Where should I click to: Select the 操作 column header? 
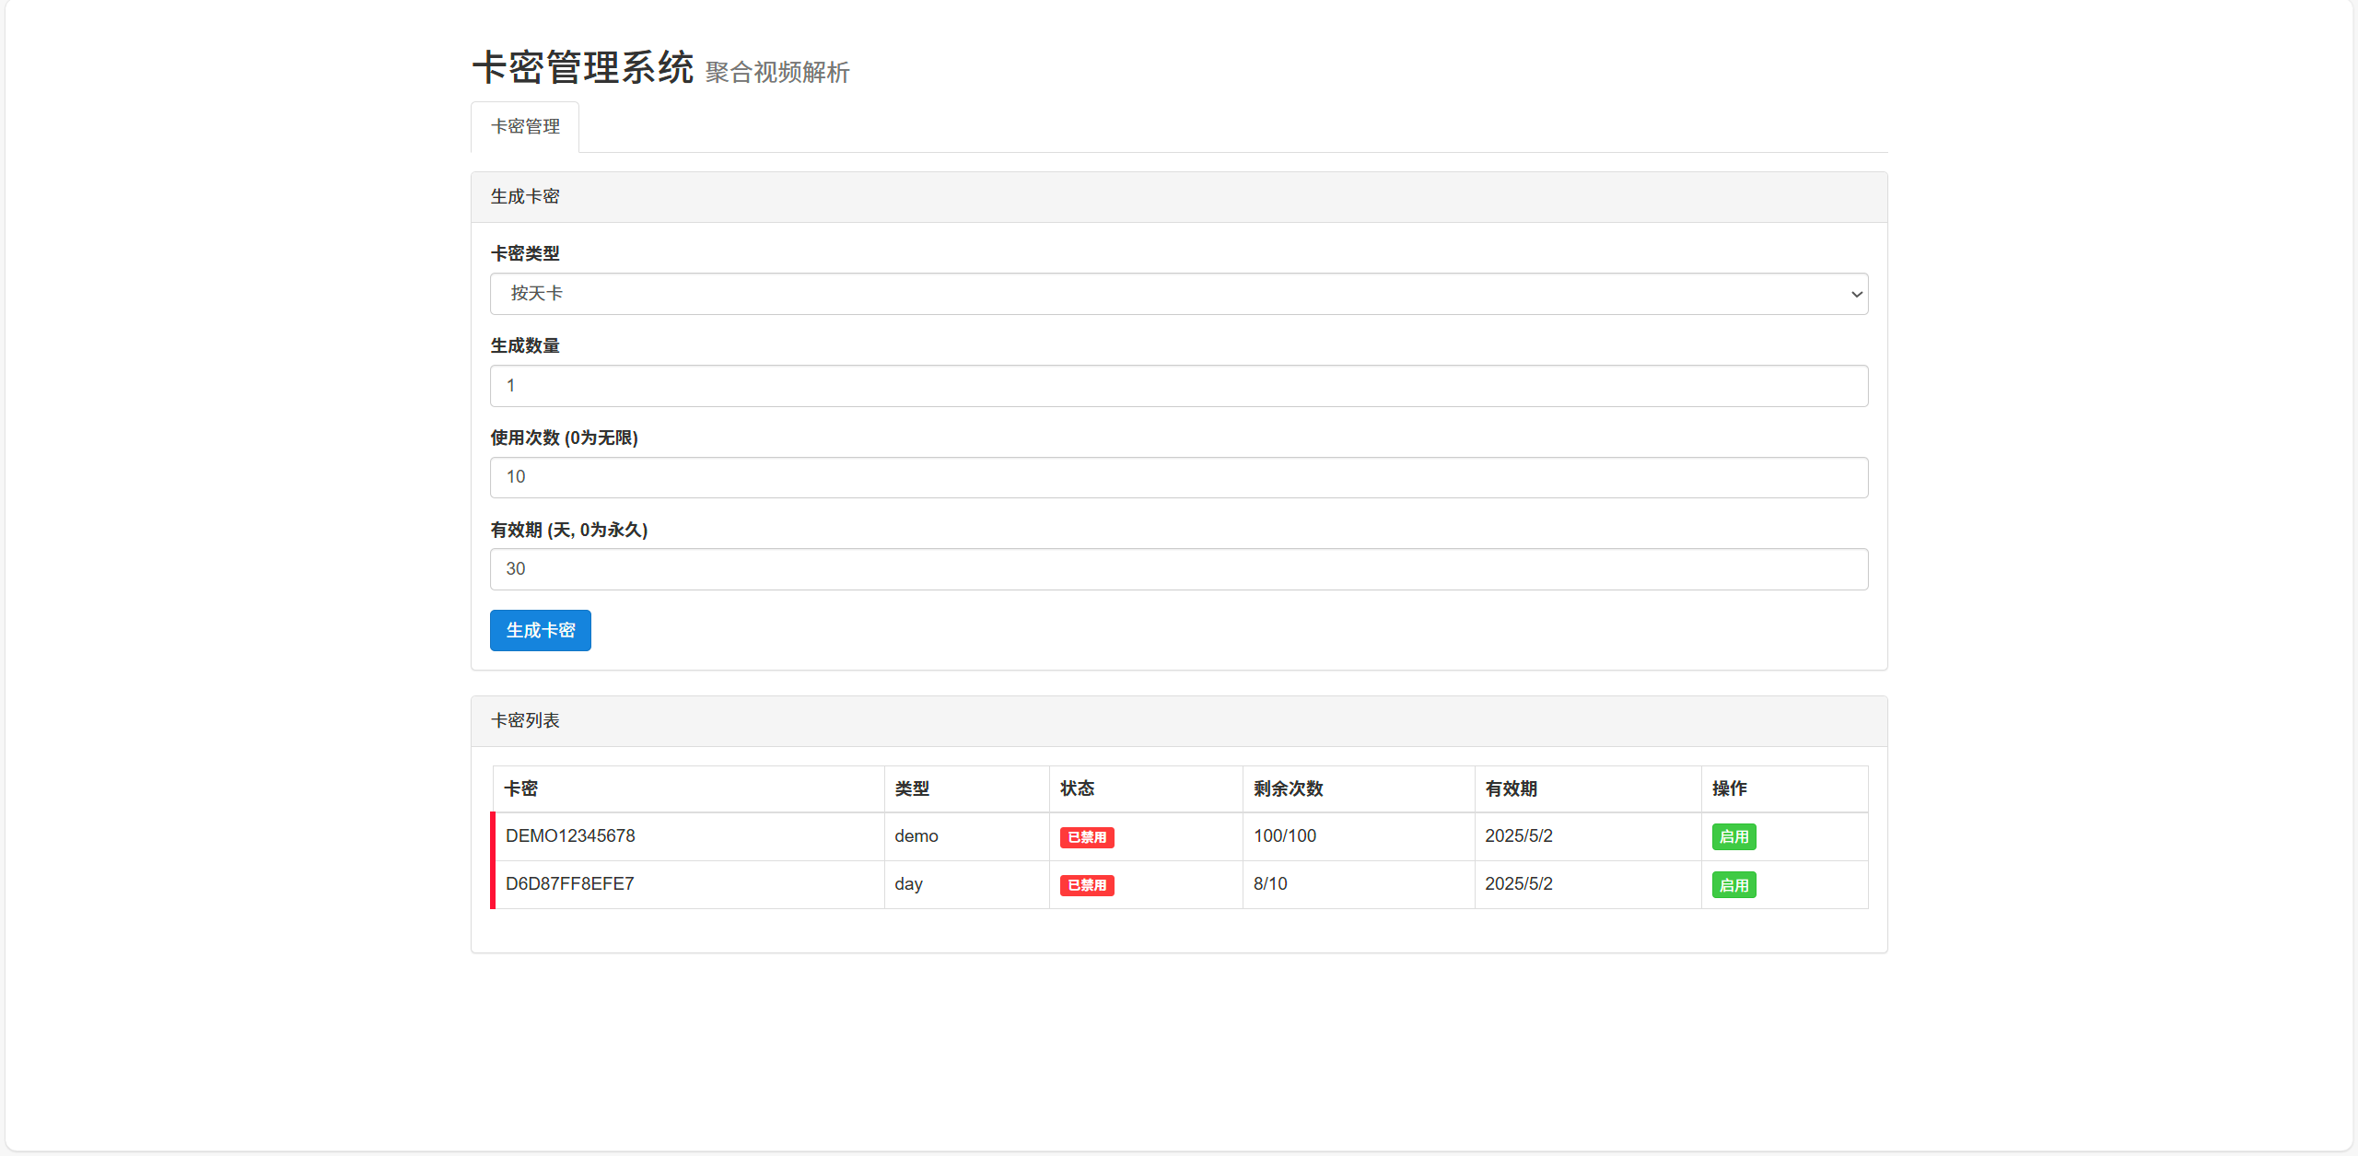(1728, 788)
